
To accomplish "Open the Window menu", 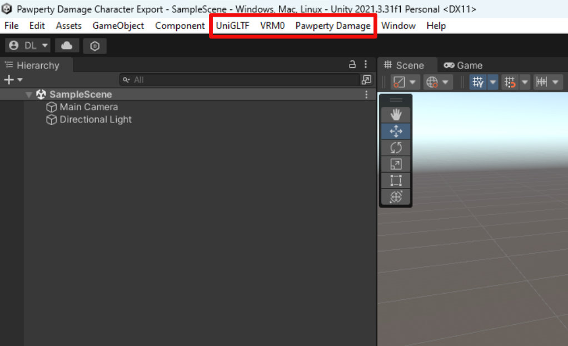I will click(398, 26).
